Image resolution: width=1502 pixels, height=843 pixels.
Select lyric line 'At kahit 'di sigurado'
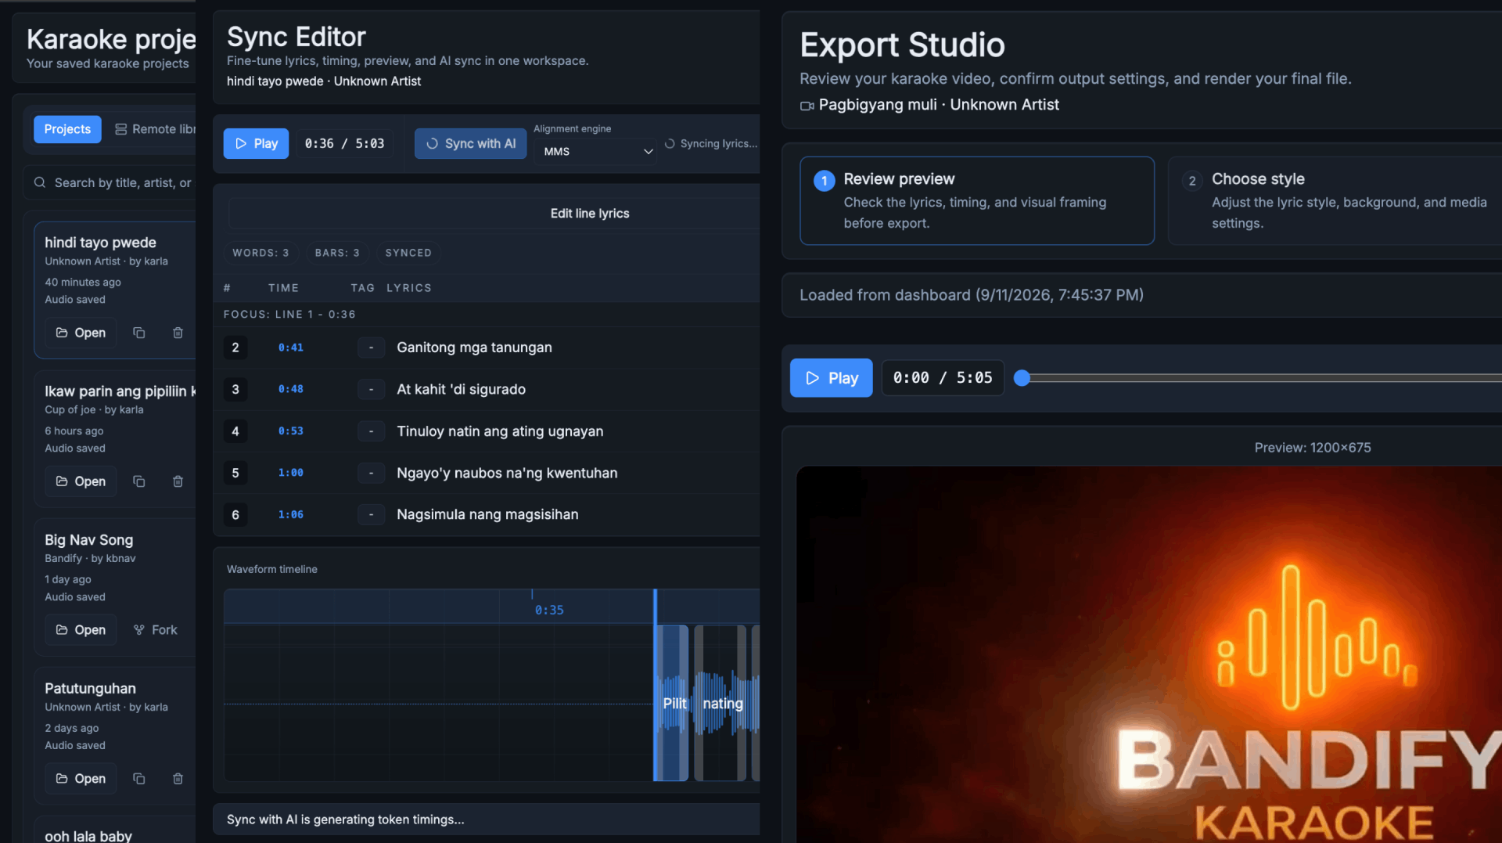click(x=461, y=389)
